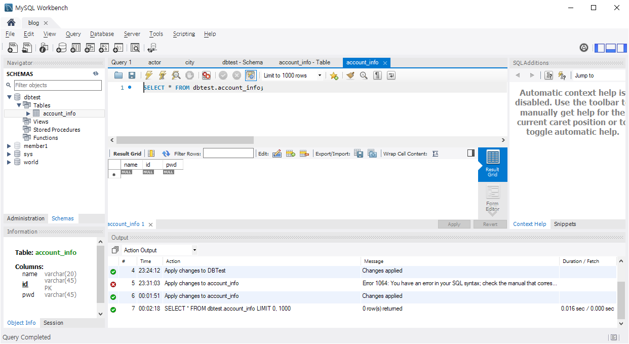Refresh the schemas list in Navigator
This screenshot has height=344, width=629.
coord(96,74)
